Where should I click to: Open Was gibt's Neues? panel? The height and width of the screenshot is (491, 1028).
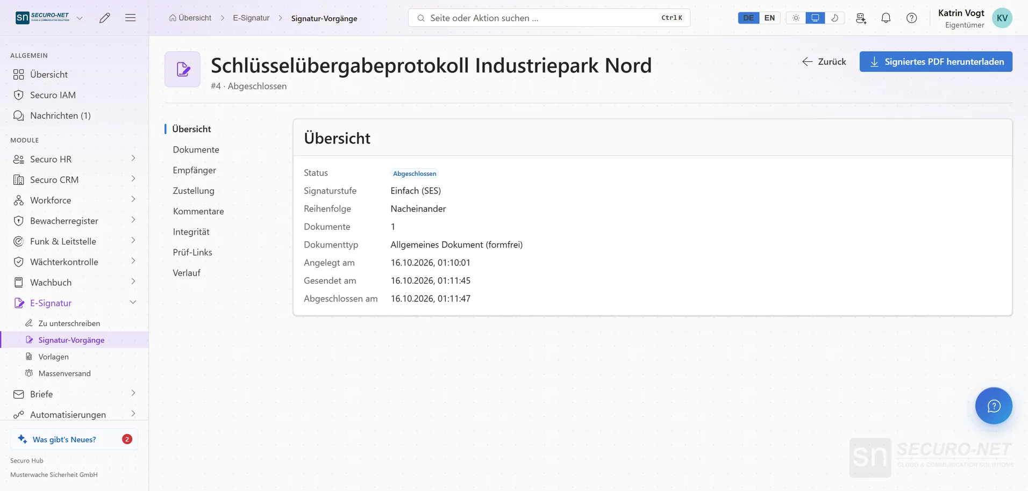point(74,439)
